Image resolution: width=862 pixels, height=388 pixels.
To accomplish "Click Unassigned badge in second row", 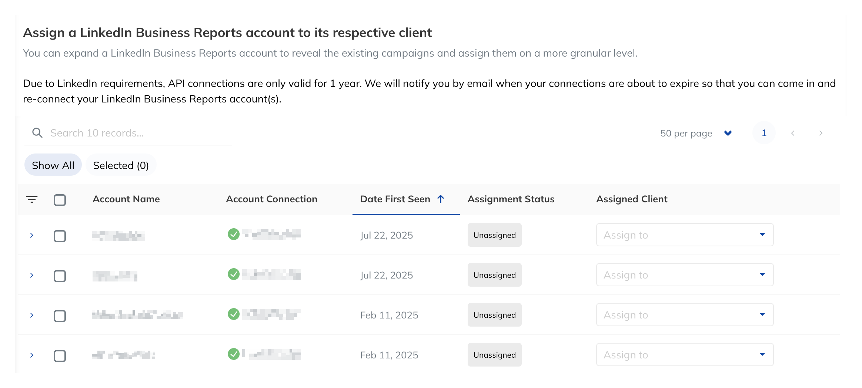I will click(494, 275).
